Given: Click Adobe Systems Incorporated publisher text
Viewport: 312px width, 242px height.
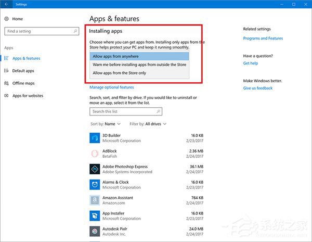Looking at the screenshot, I should [127, 172].
